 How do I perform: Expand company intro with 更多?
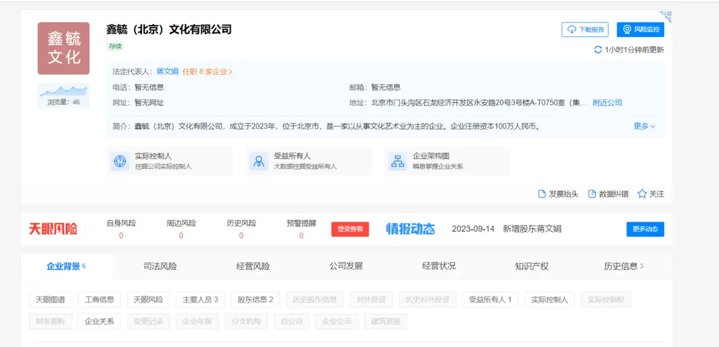(644, 126)
